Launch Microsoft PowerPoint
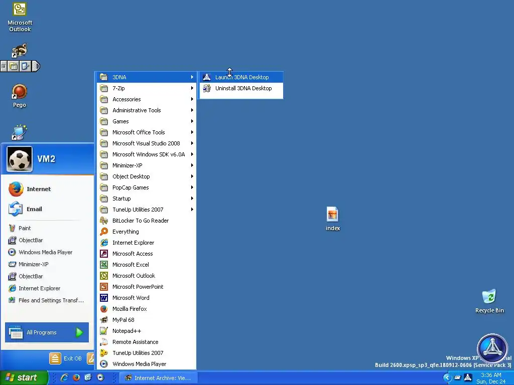514x385 pixels. click(x=147, y=287)
